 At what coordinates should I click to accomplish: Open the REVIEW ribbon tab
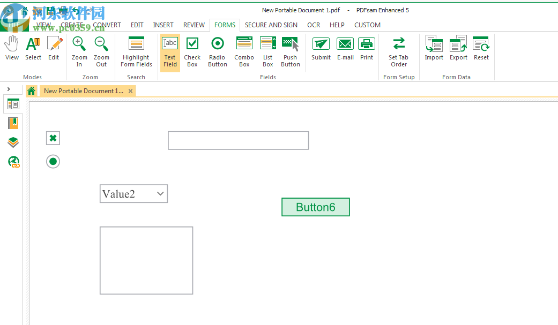[x=194, y=25]
